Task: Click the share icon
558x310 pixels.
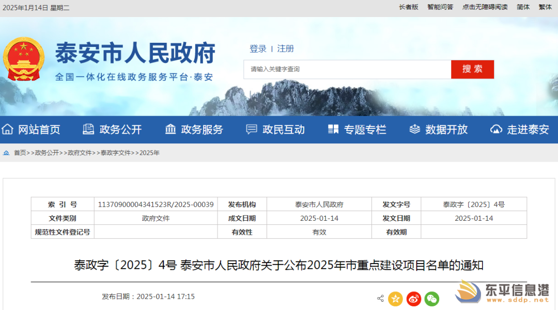Action: pos(380,298)
